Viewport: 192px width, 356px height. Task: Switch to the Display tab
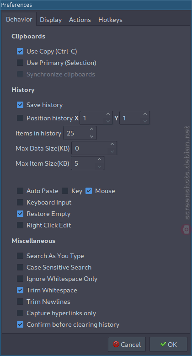51,20
